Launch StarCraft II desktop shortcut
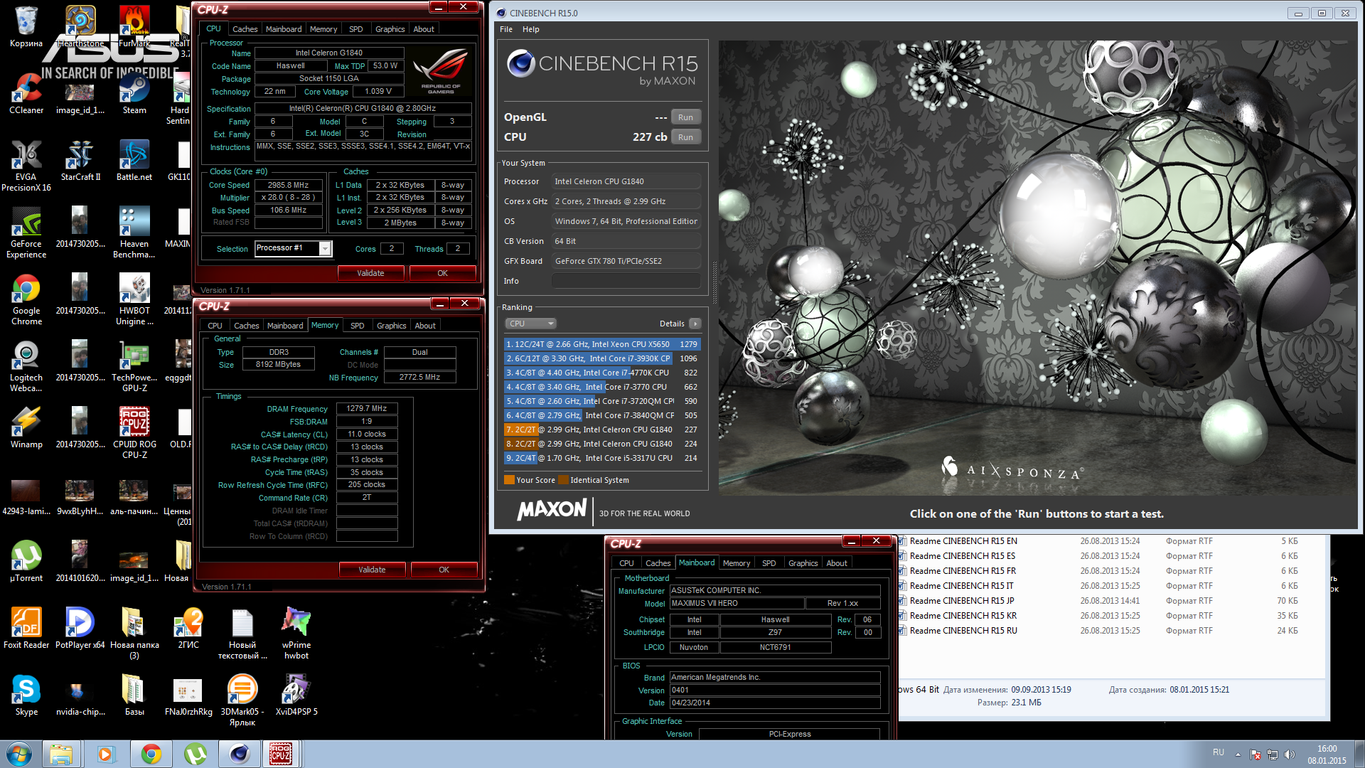This screenshot has width=1365, height=768. [80, 161]
